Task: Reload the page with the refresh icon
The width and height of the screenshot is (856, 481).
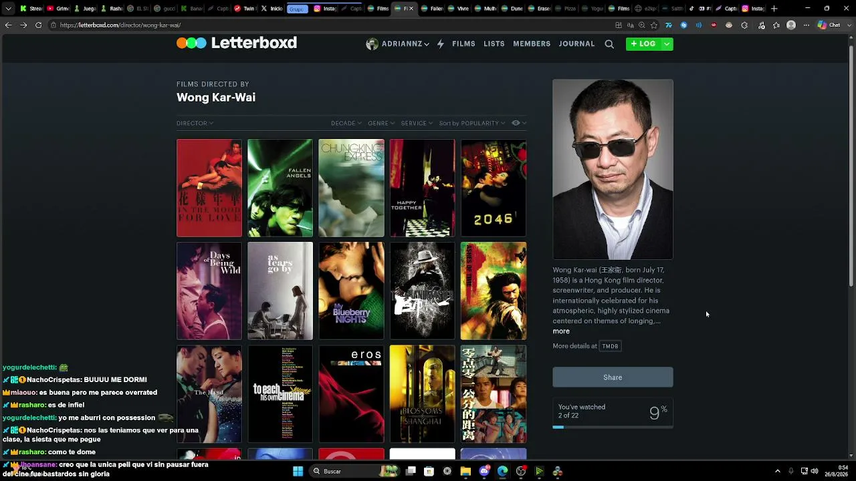Action: click(x=38, y=25)
